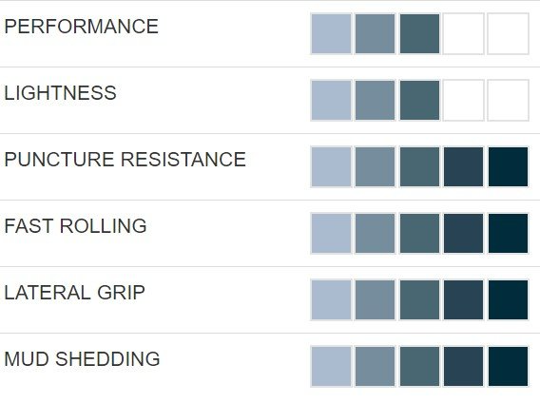Select the second square in Mud Shedding row

[x=375, y=366]
